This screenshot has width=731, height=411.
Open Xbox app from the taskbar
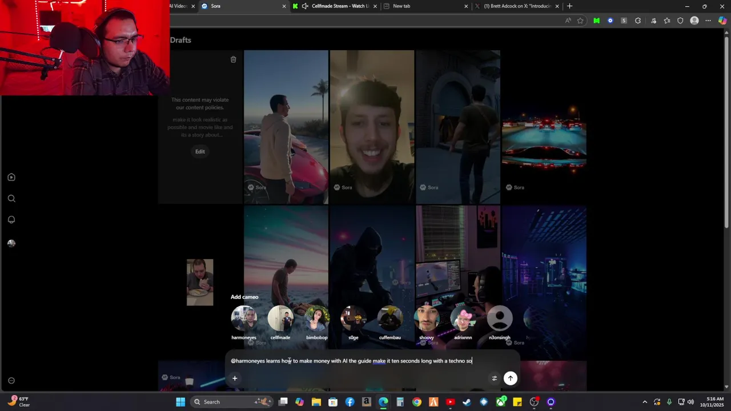500,402
